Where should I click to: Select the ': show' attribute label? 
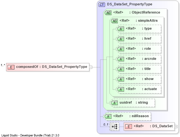click(148, 79)
